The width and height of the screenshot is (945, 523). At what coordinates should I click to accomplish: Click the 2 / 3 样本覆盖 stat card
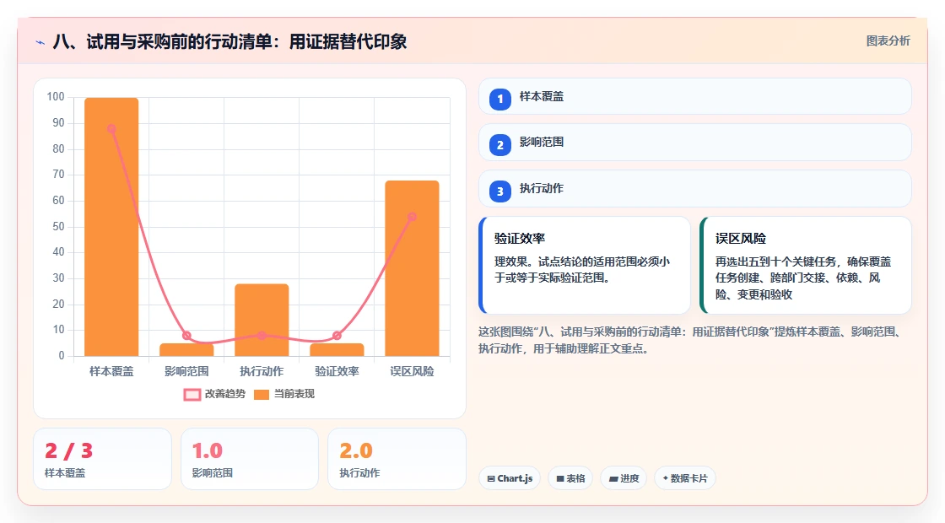coord(102,459)
